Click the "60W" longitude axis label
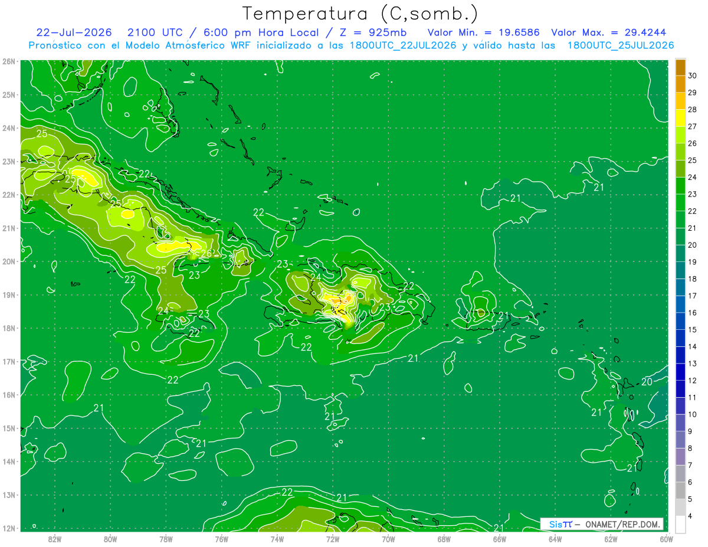 point(666,539)
